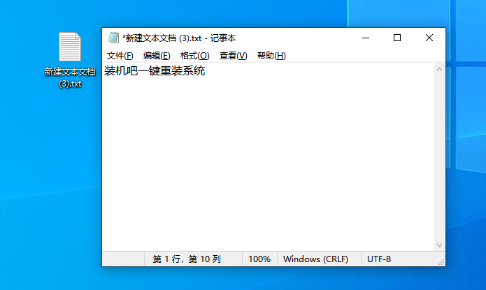Viewport: 486px width, 290px height.
Task: Open the 编辑(E) menu
Action: (157, 56)
